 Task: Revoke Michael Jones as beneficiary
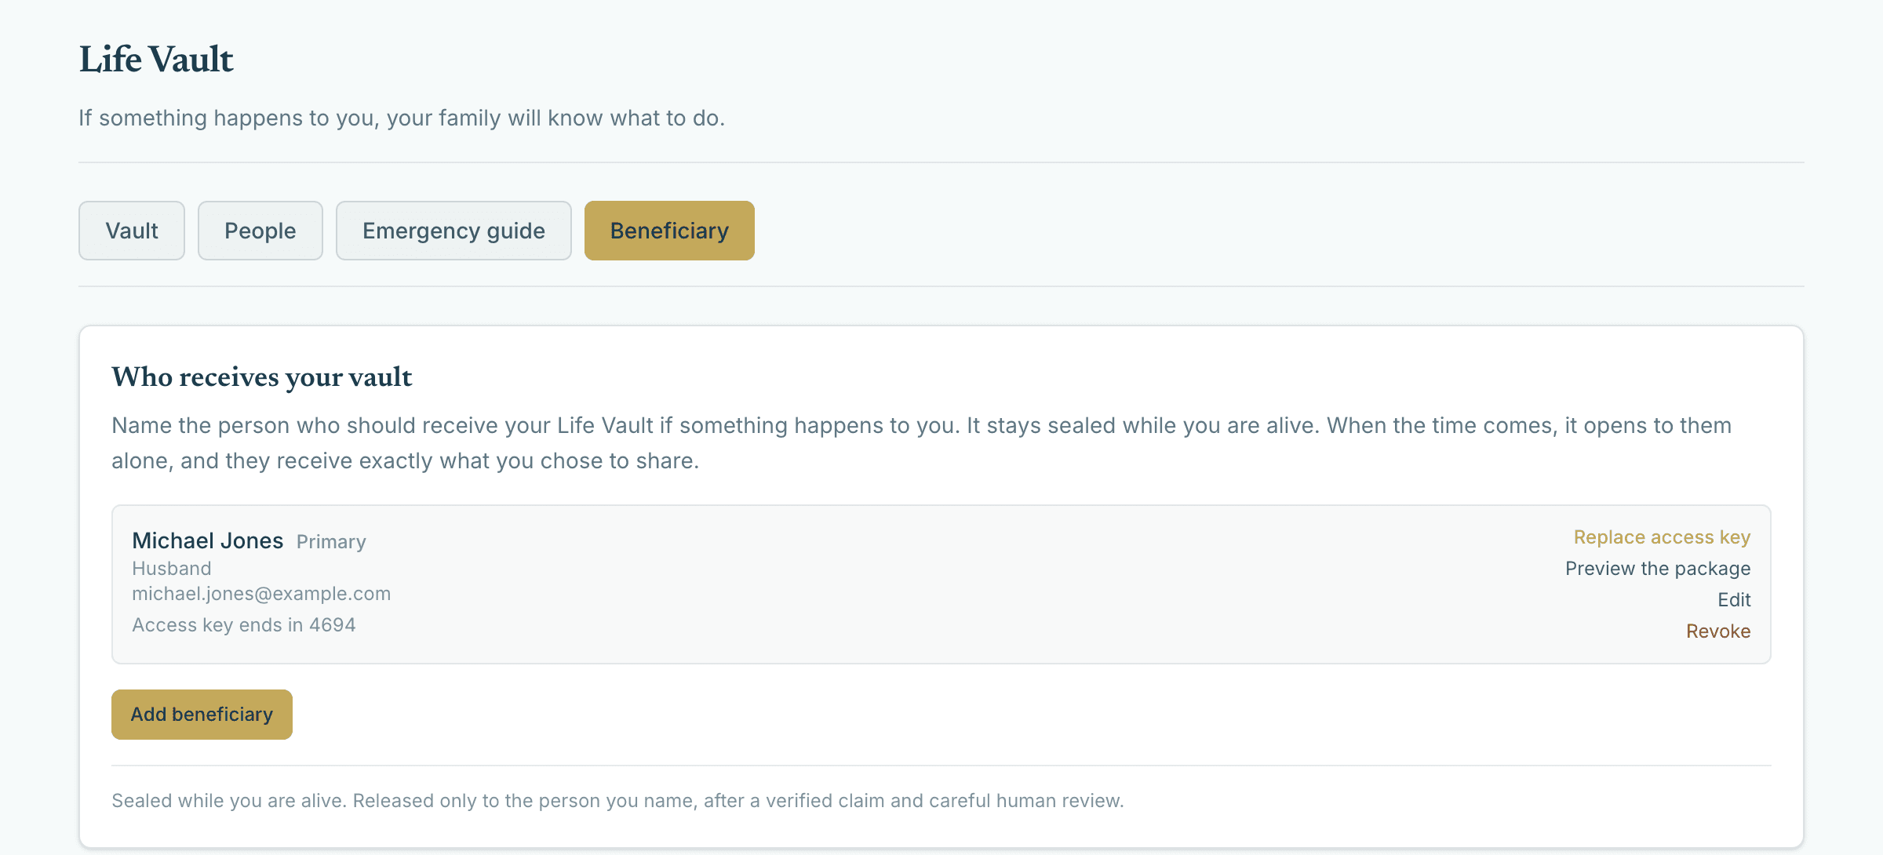click(1718, 631)
